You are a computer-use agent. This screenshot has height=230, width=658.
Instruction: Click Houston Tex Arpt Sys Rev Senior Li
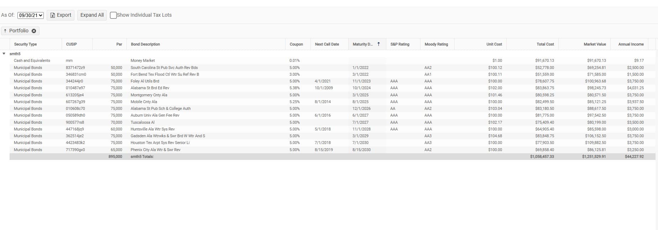[x=160, y=143]
